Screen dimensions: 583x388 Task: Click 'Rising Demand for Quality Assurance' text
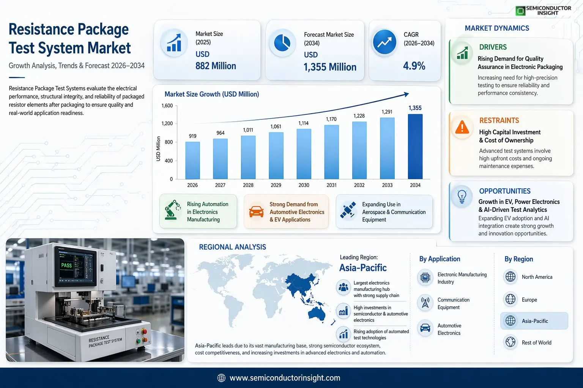[x=520, y=63]
